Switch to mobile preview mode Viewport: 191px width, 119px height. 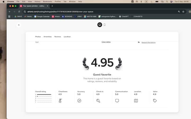point(105,25)
